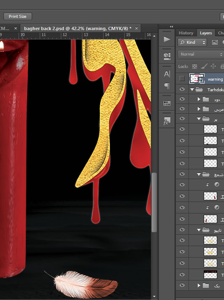Close the bagher back 2.psd tab
The height and width of the screenshot is (300, 224).
coord(137,28)
